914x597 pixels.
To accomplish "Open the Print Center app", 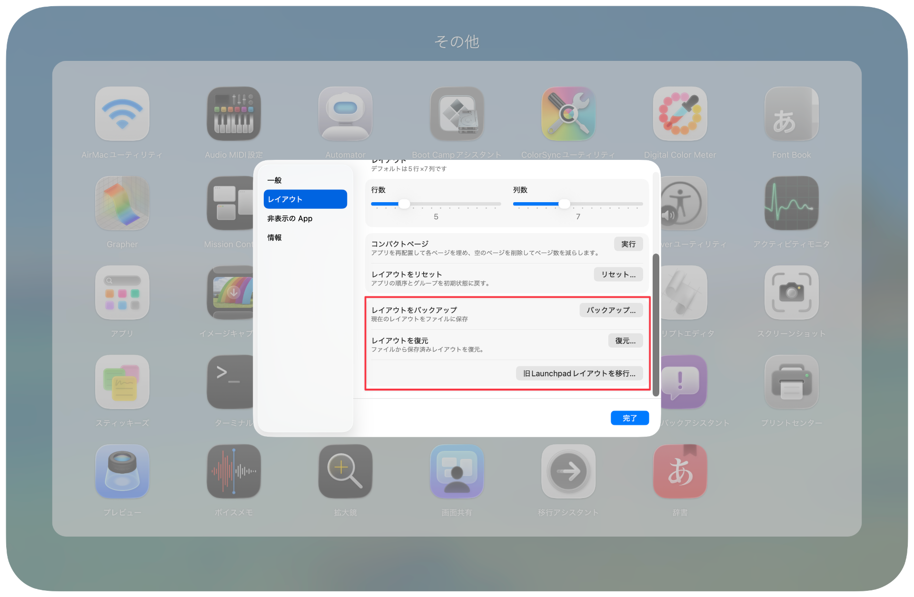I will (x=791, y=382).
